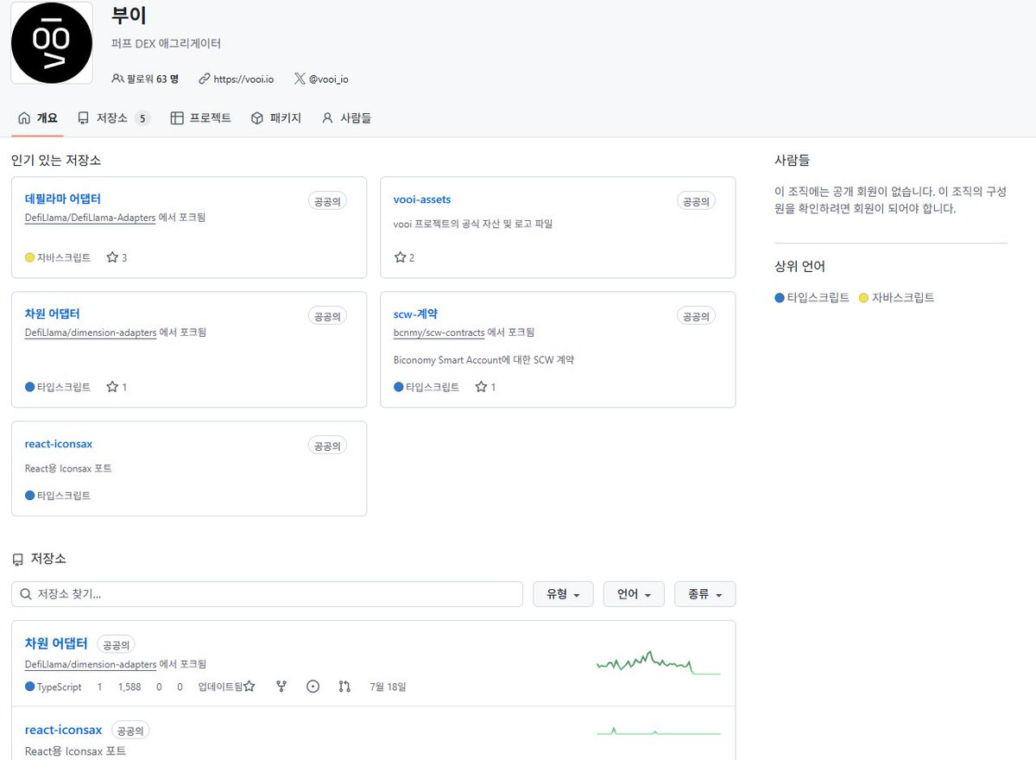Open the bcnmy/scw-contracts fork source link
1036x760 pixels.
(439, 332)
